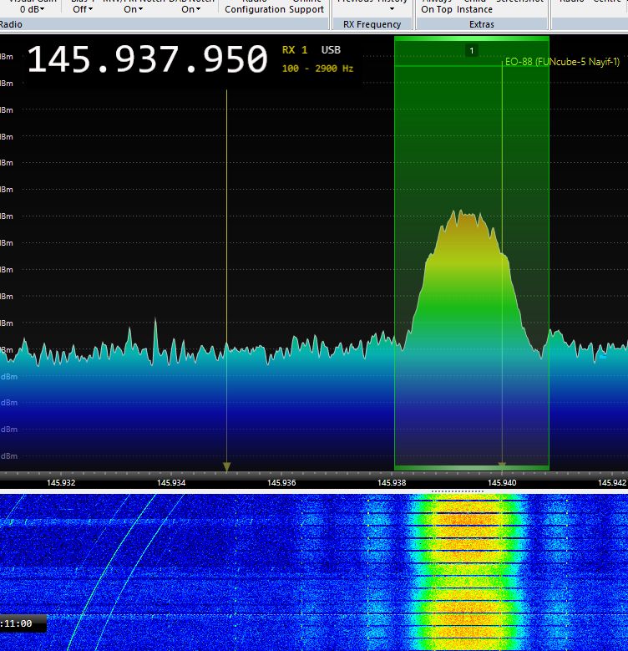
Task: Click the 145.934 frequency scale label
Action: click(x=171, y=483)
